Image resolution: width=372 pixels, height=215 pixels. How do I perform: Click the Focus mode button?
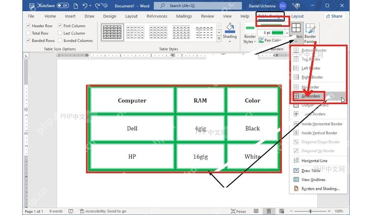pos(238,211)
